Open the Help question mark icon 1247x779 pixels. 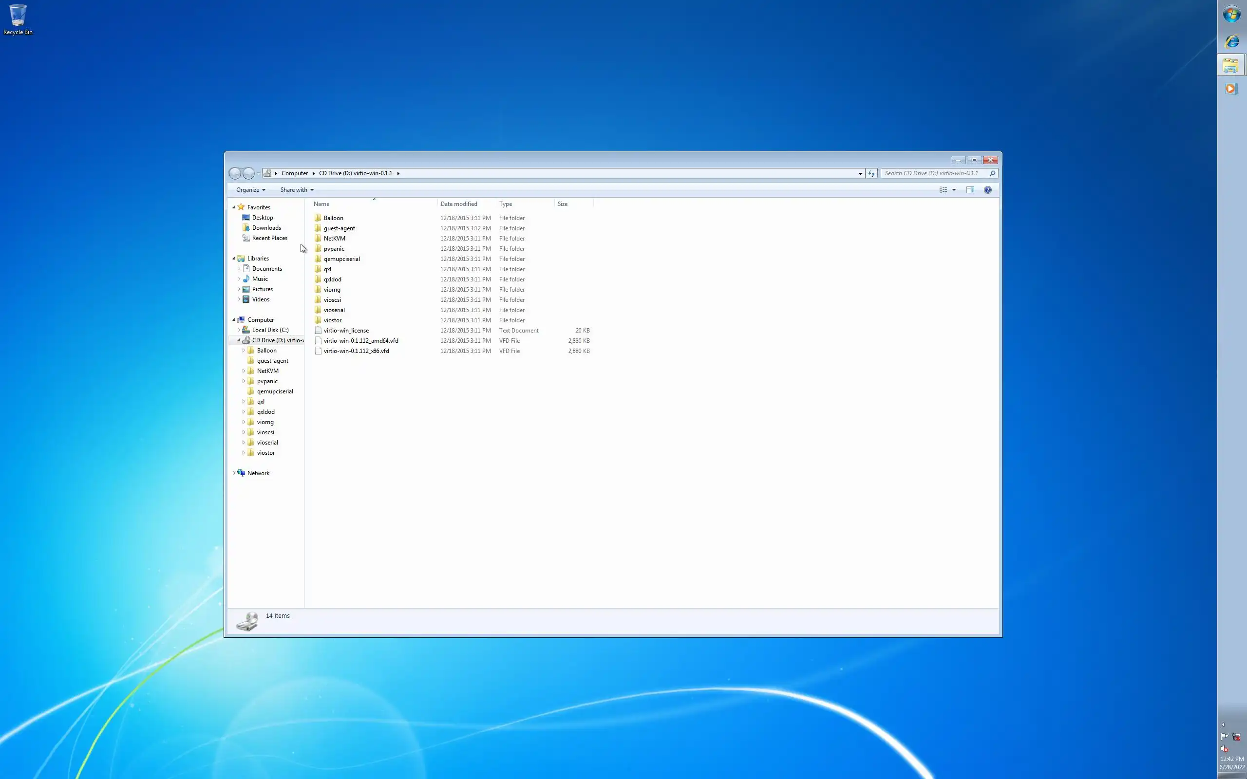tap(988, 190)
